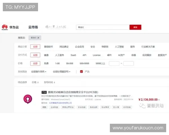Choose API delivery method
This screenshot has height=135, width=169.
pyautogui.click(x=84, y=55)
